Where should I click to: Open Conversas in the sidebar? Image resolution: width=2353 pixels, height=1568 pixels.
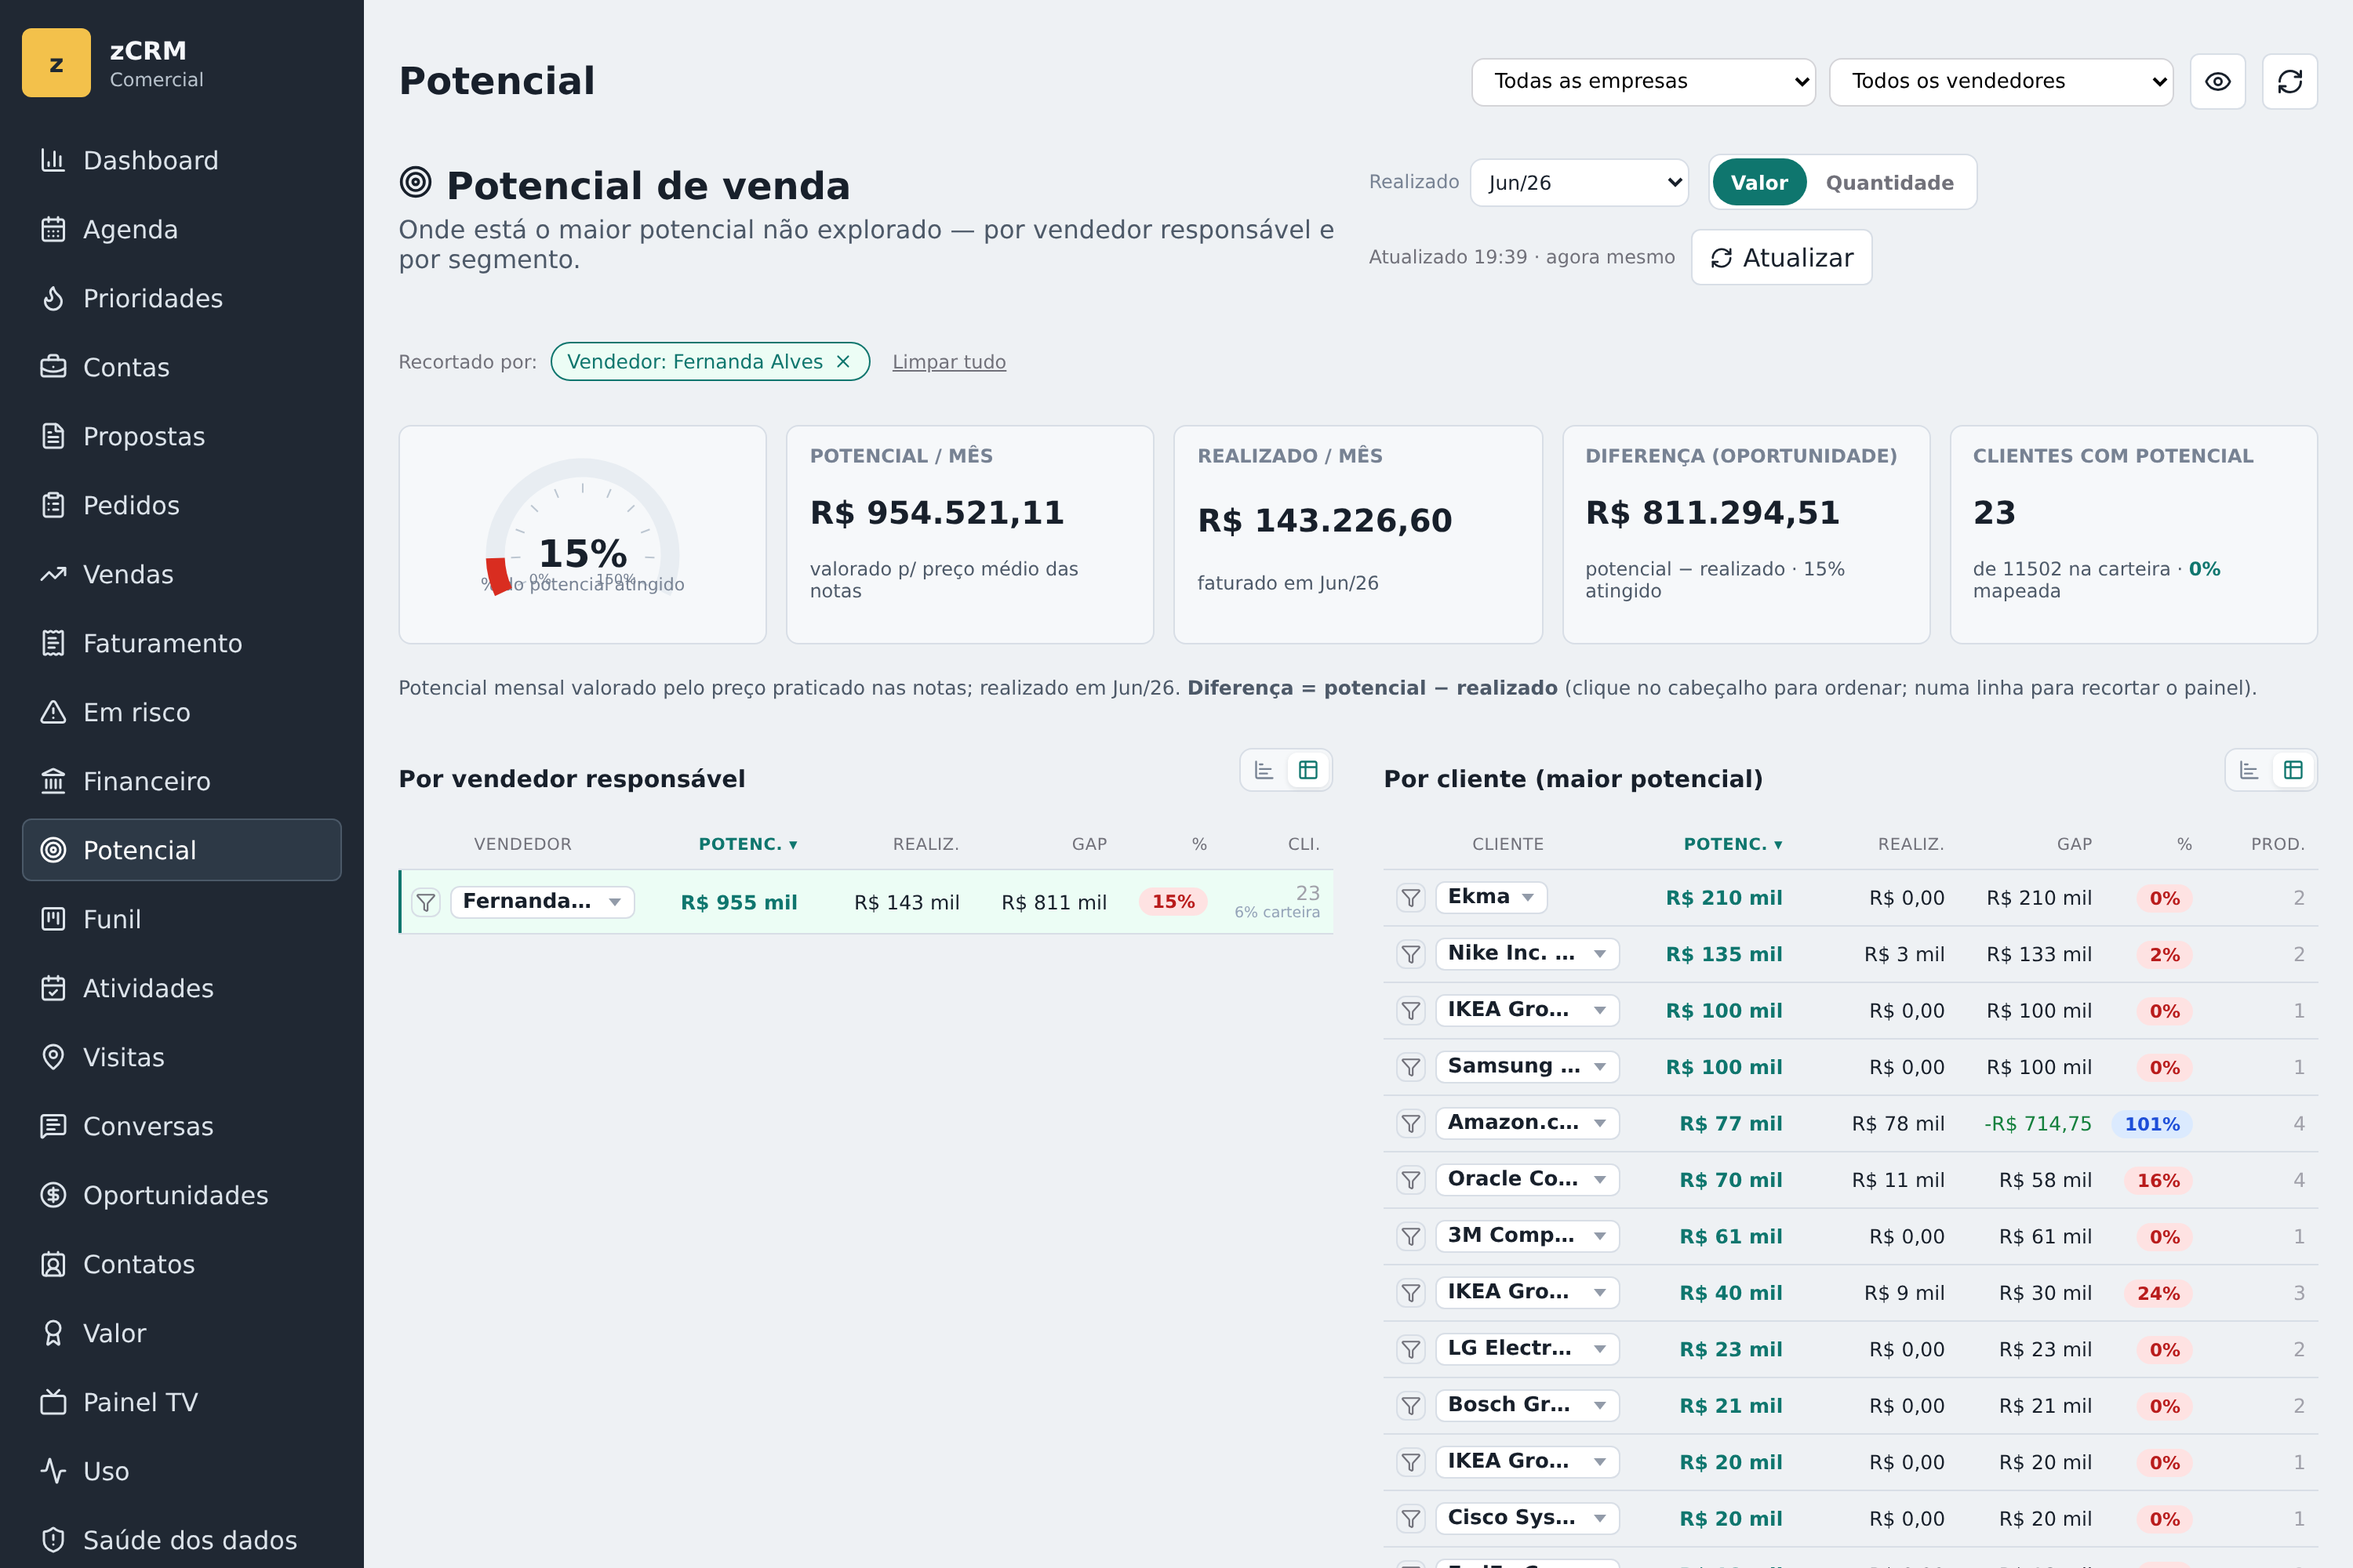[x=181, y=1126]
